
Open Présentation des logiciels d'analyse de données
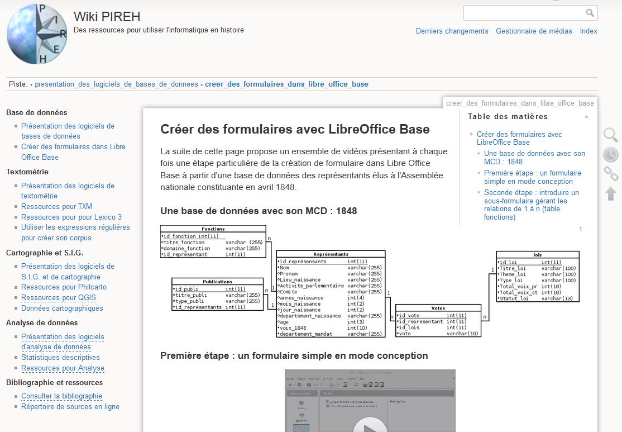click(63, 342)
